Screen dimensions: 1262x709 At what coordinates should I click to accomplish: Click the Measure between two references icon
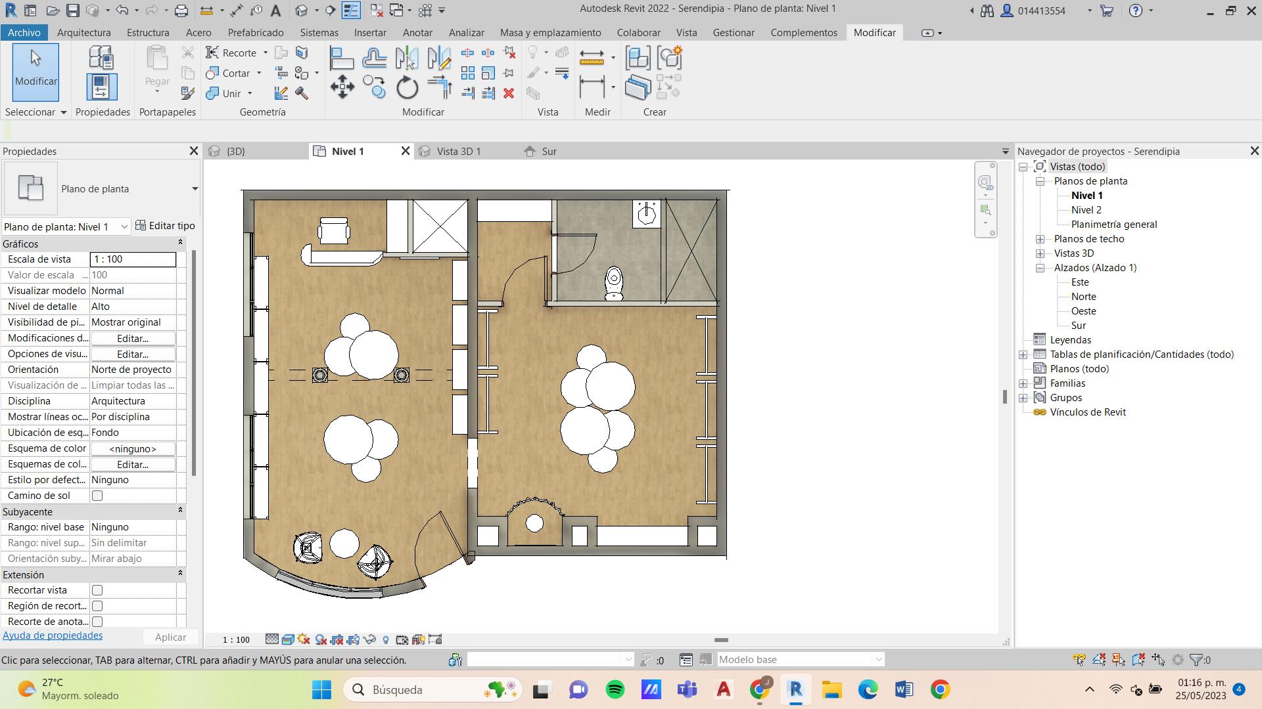click(x=592, y=58)
